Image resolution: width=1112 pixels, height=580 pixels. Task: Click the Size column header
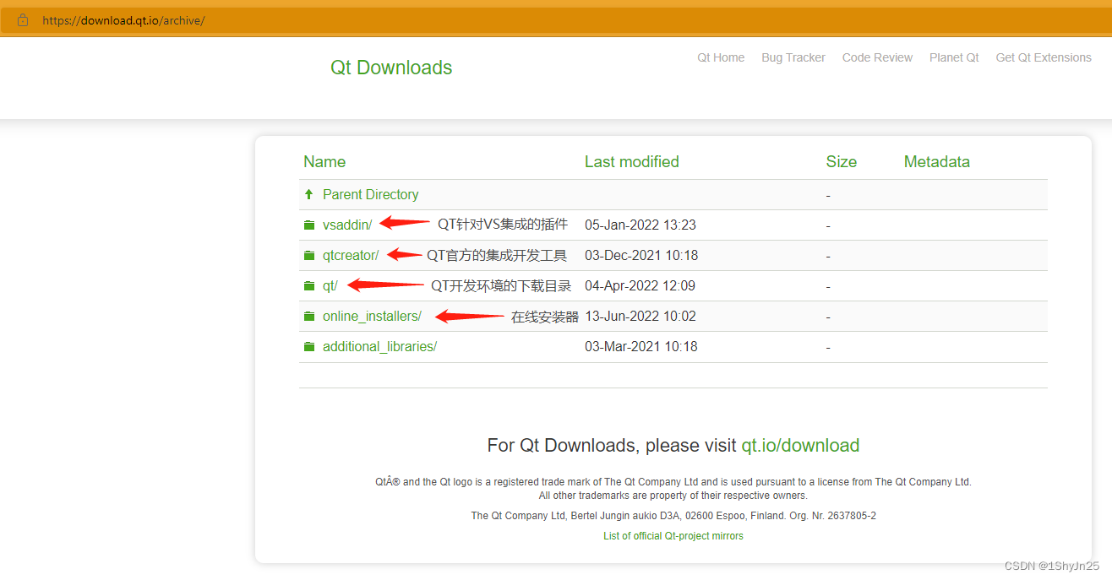[x=842, y=161]
